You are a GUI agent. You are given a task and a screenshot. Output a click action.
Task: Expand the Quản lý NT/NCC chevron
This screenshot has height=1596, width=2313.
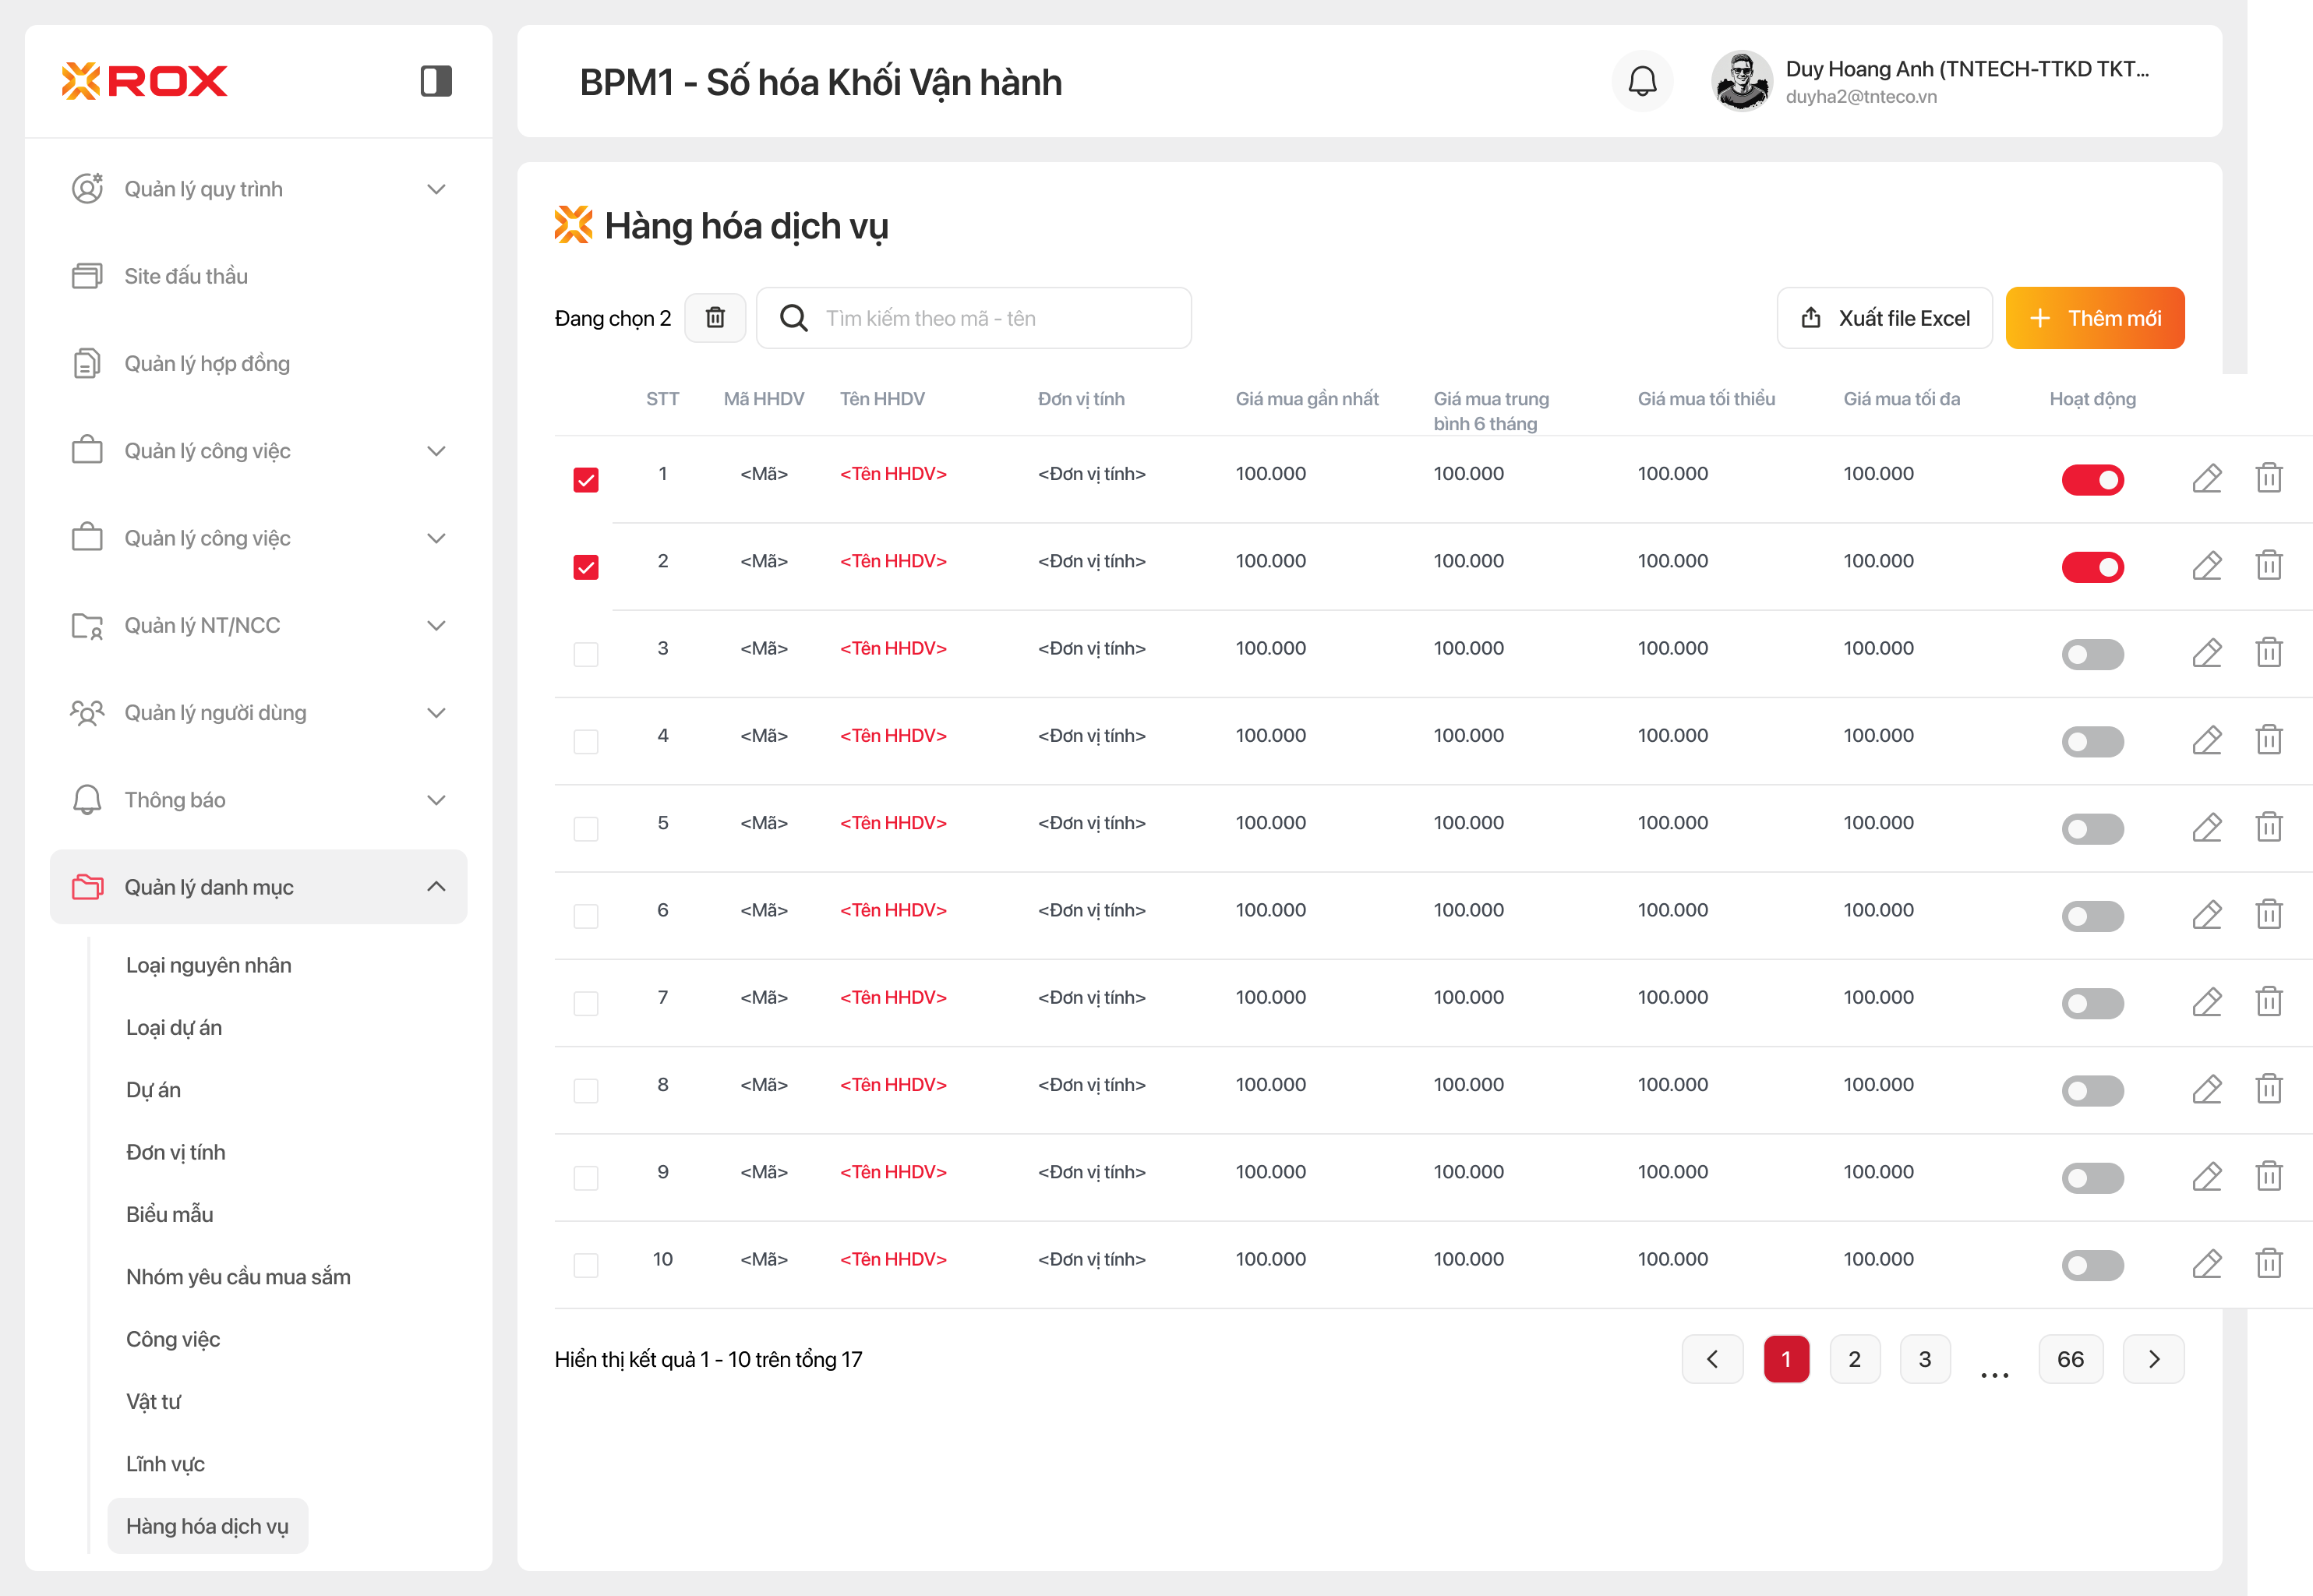436,626
